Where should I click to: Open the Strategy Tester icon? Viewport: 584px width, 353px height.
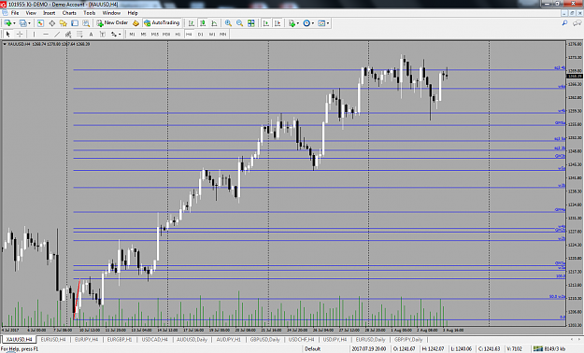pos(86,23)
